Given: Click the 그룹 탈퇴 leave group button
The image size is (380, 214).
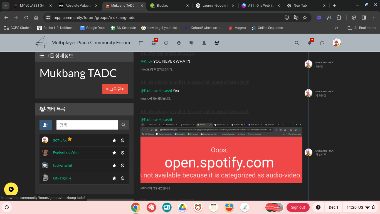Looking at the screenshot, I should click(115, 89).
